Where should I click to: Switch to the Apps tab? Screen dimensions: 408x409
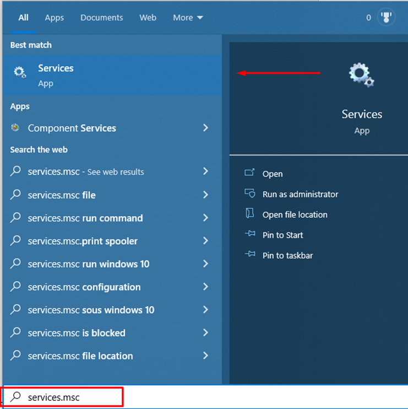click(x=55, y=18)
